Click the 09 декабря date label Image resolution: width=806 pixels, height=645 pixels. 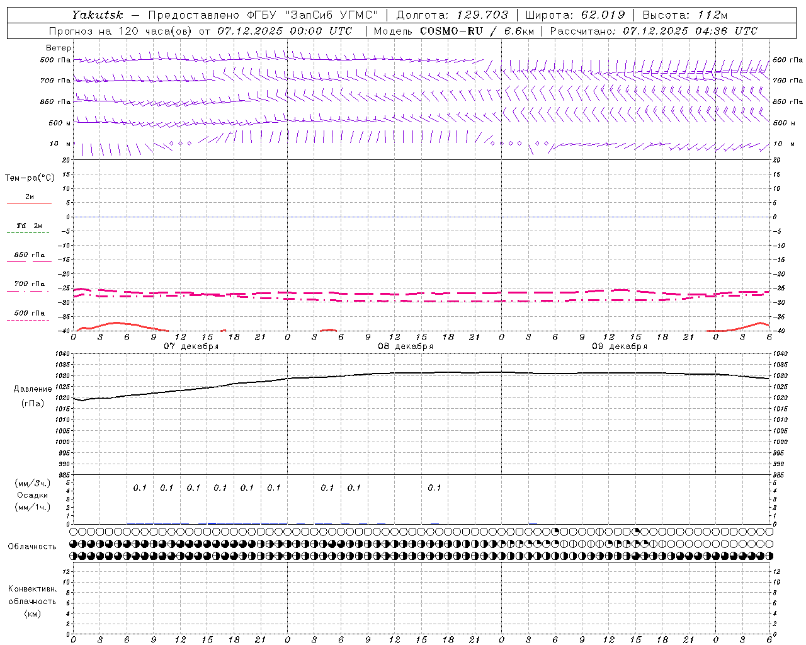(x=620, y=346)
